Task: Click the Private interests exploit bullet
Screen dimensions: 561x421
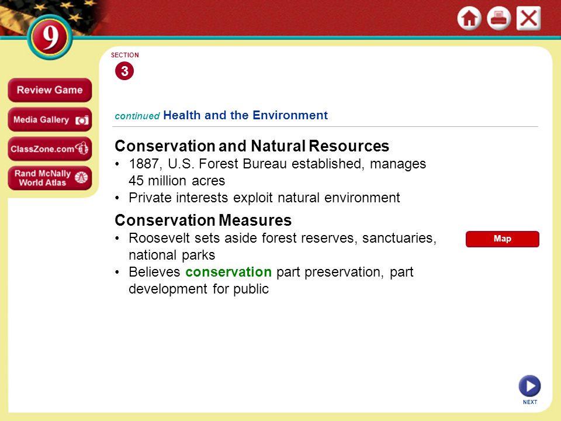Action: point(264,198)
